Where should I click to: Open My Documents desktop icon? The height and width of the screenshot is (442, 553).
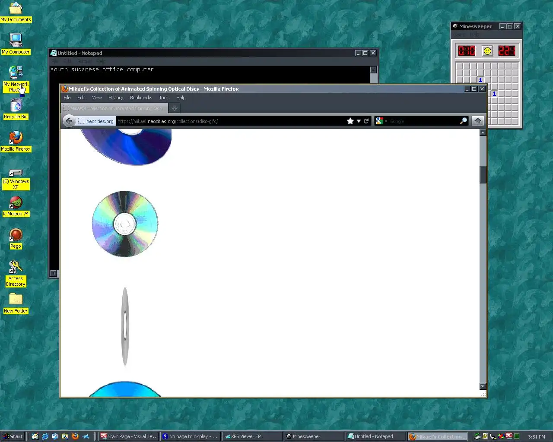16,12
